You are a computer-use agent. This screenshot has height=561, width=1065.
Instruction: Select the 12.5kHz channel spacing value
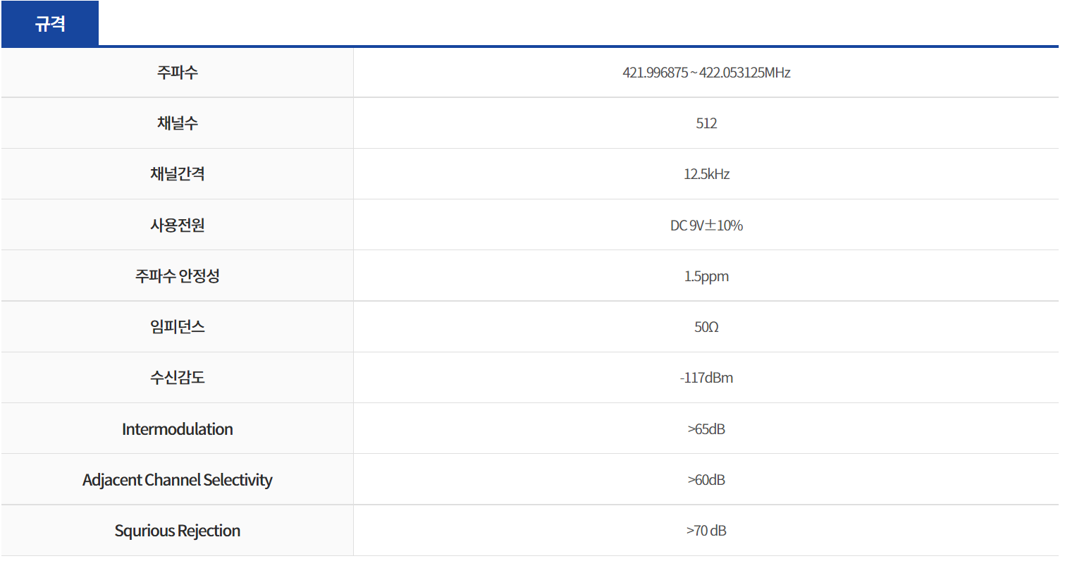click(x=706, y=174)
